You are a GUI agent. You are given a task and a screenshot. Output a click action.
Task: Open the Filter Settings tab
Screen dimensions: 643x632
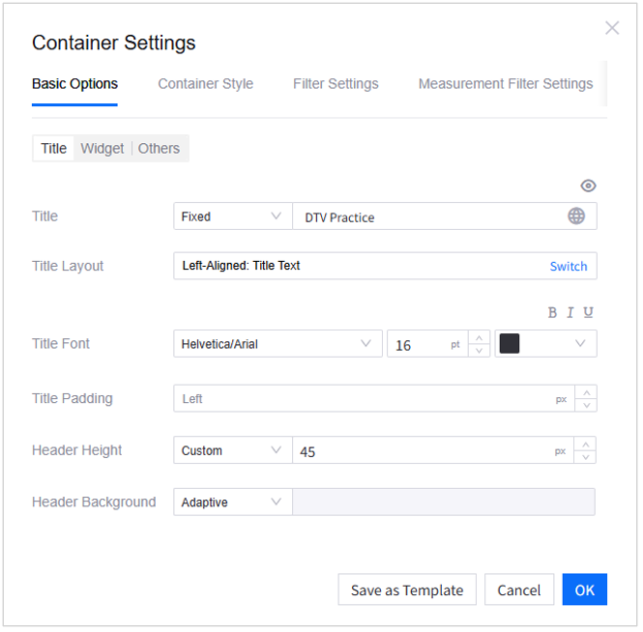(336, 84)
